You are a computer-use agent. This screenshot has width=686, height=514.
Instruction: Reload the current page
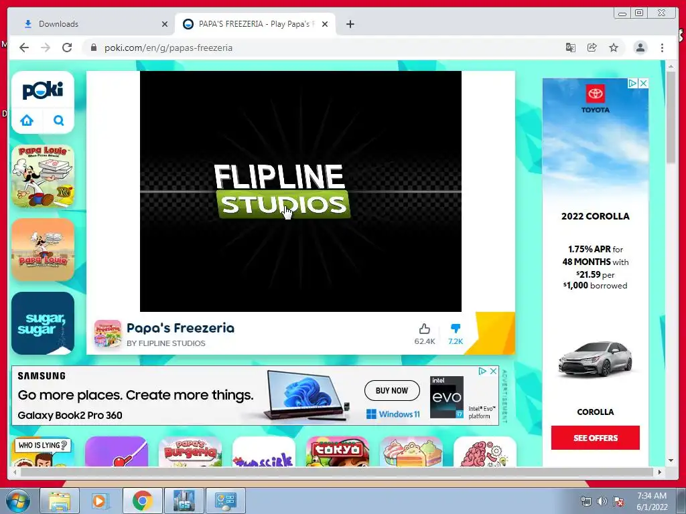tap(67, 48)
